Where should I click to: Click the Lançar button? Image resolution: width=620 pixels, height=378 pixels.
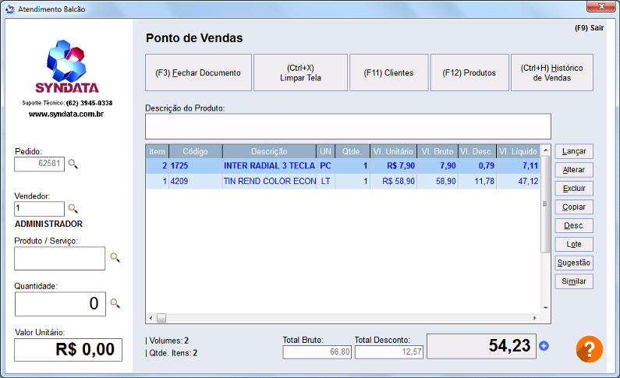click(x=574, y=151)
